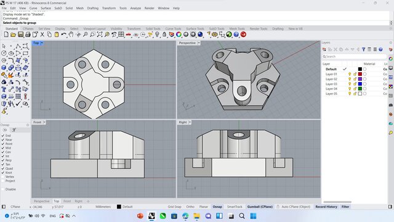Click the Layers search field
This screenshot has width=394, height=222.
tap(354, 57)
